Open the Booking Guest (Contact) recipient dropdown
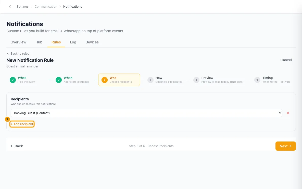Viewport: 302px width, 189px height. point(146,113)
